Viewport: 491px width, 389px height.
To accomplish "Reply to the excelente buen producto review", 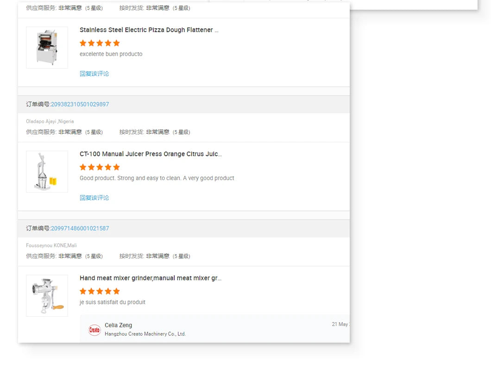I will (x=94, y=74).
